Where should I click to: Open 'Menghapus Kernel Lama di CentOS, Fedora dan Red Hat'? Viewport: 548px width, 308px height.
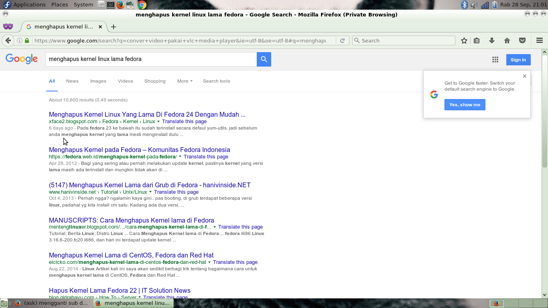[131, 255]
